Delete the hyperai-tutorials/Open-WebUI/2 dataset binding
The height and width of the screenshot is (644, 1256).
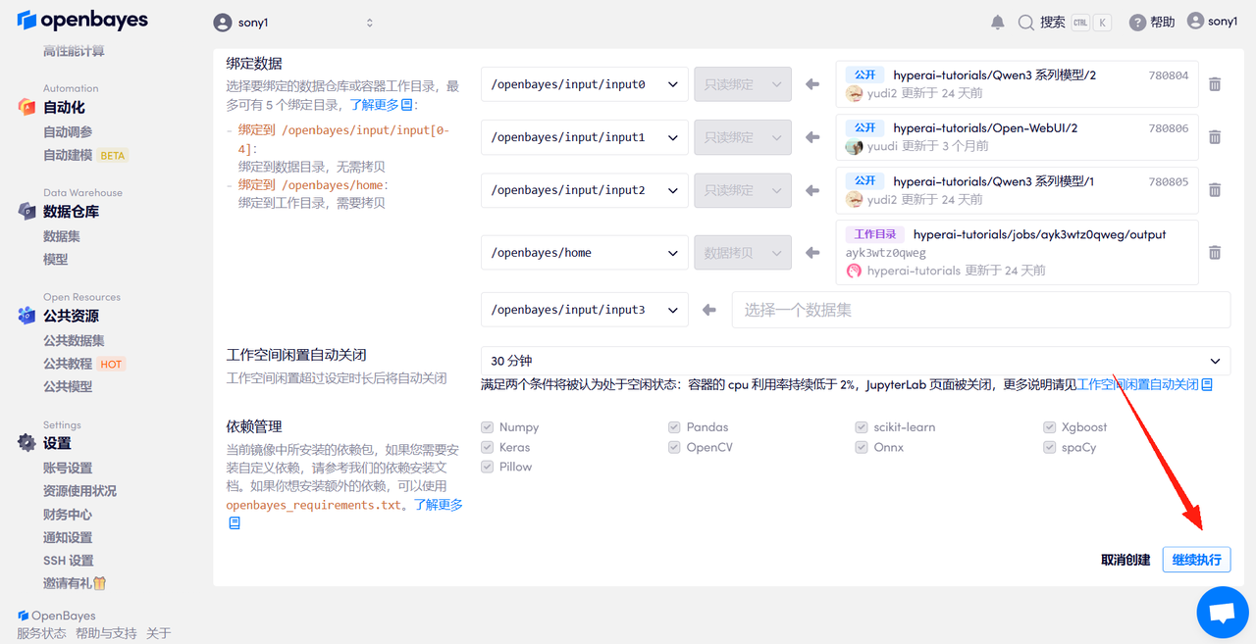[x=1215, y=137]
